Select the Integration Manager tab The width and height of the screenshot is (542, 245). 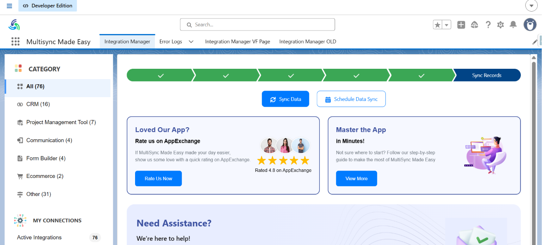127,42
